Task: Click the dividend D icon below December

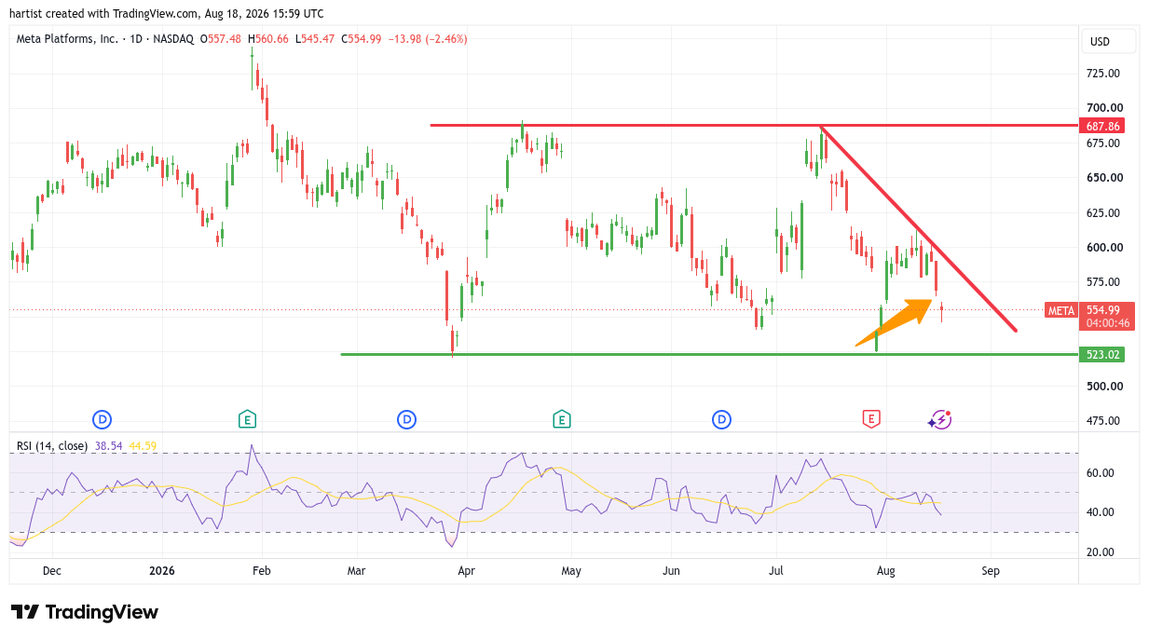Action: point(101,420)
